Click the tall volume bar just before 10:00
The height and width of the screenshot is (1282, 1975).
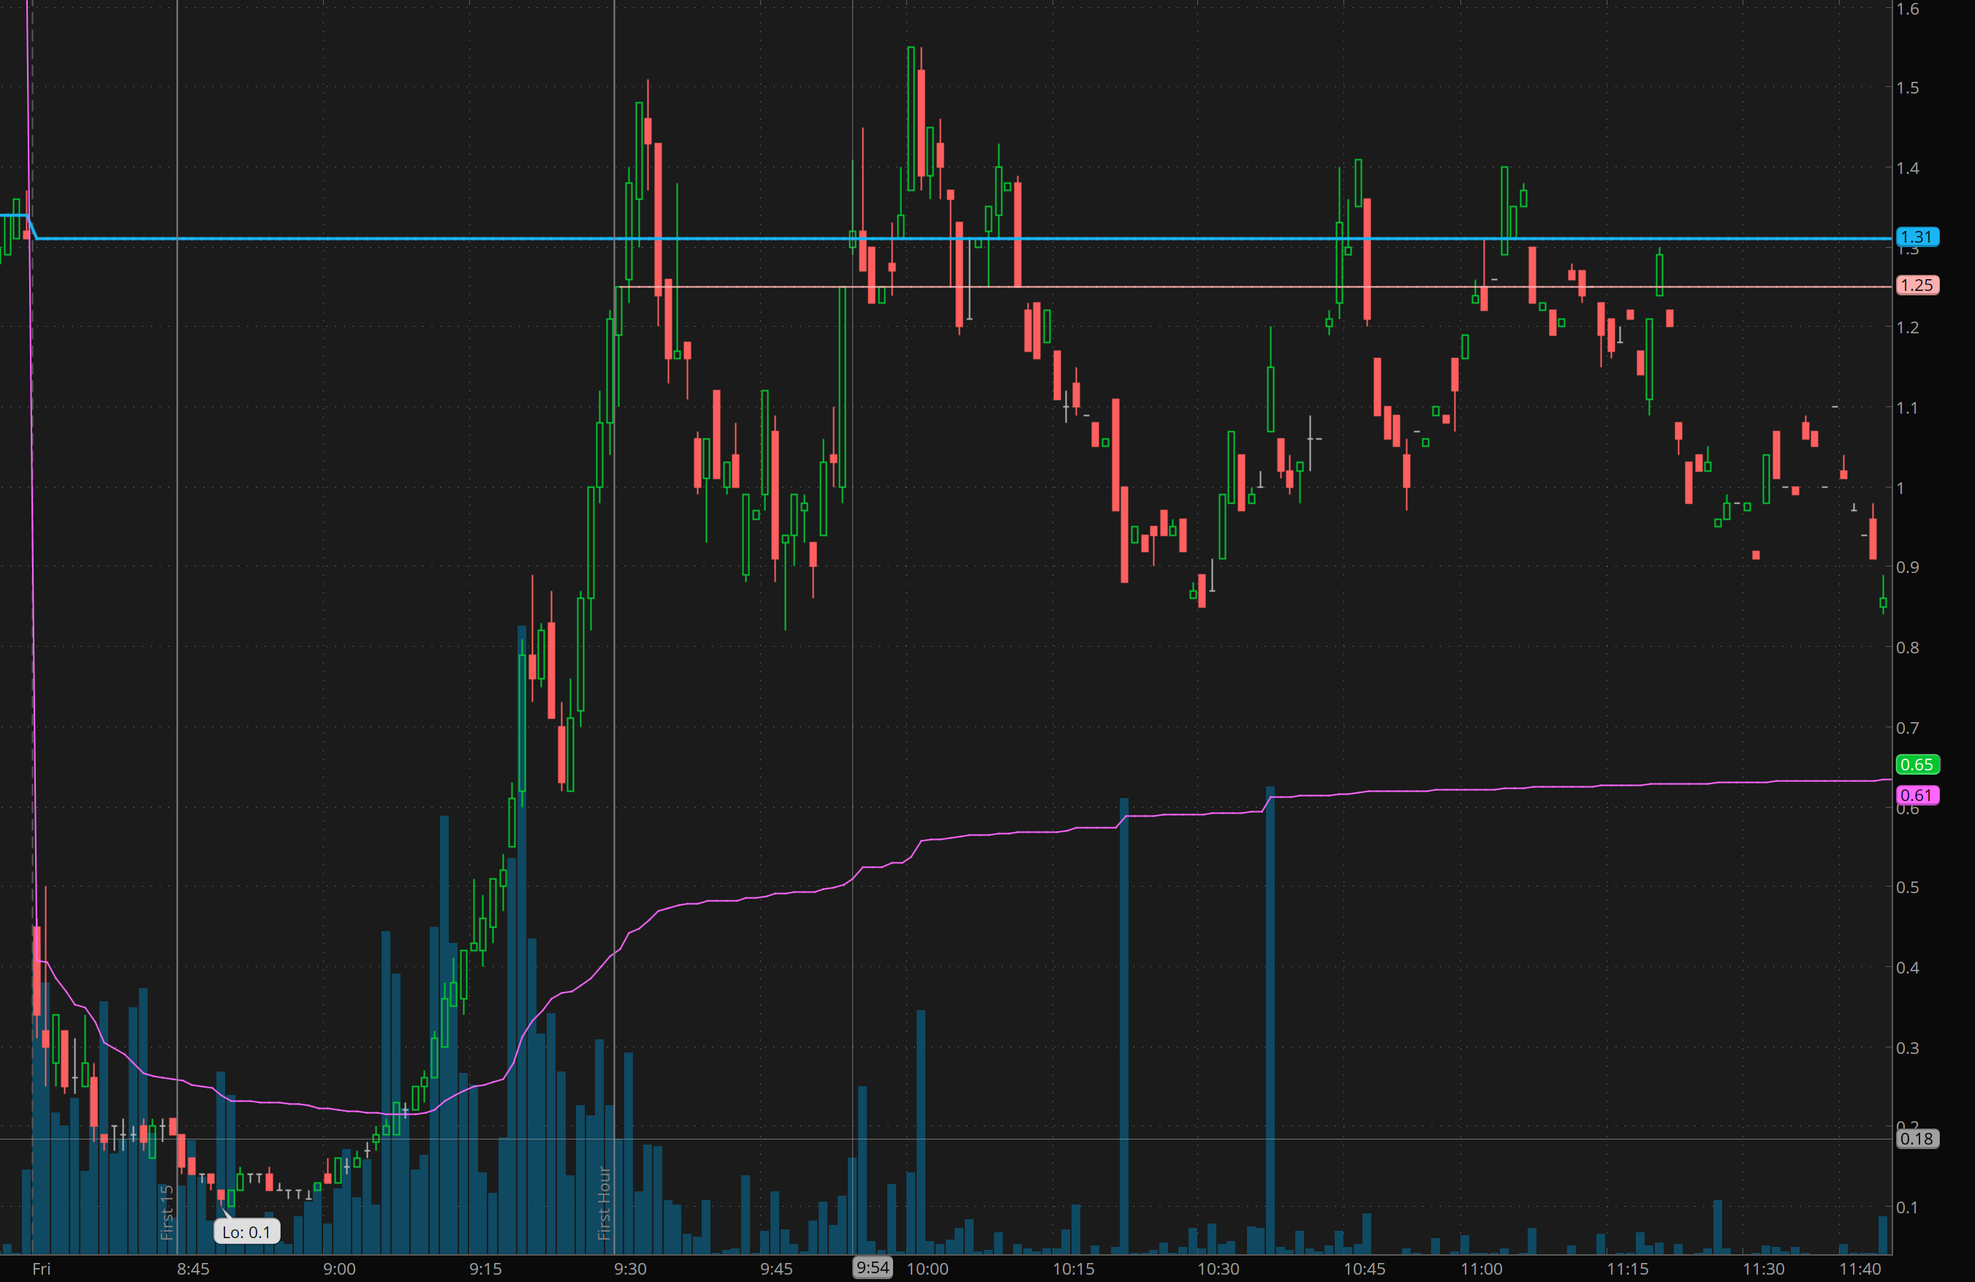920,1129
